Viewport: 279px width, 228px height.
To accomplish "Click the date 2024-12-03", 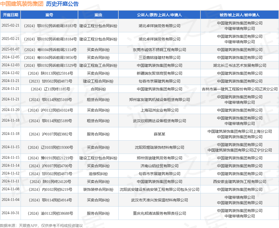I will coord(11,65).
